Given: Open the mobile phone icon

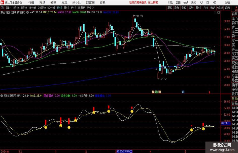Looking at the screenshot, I should (208, 3).
